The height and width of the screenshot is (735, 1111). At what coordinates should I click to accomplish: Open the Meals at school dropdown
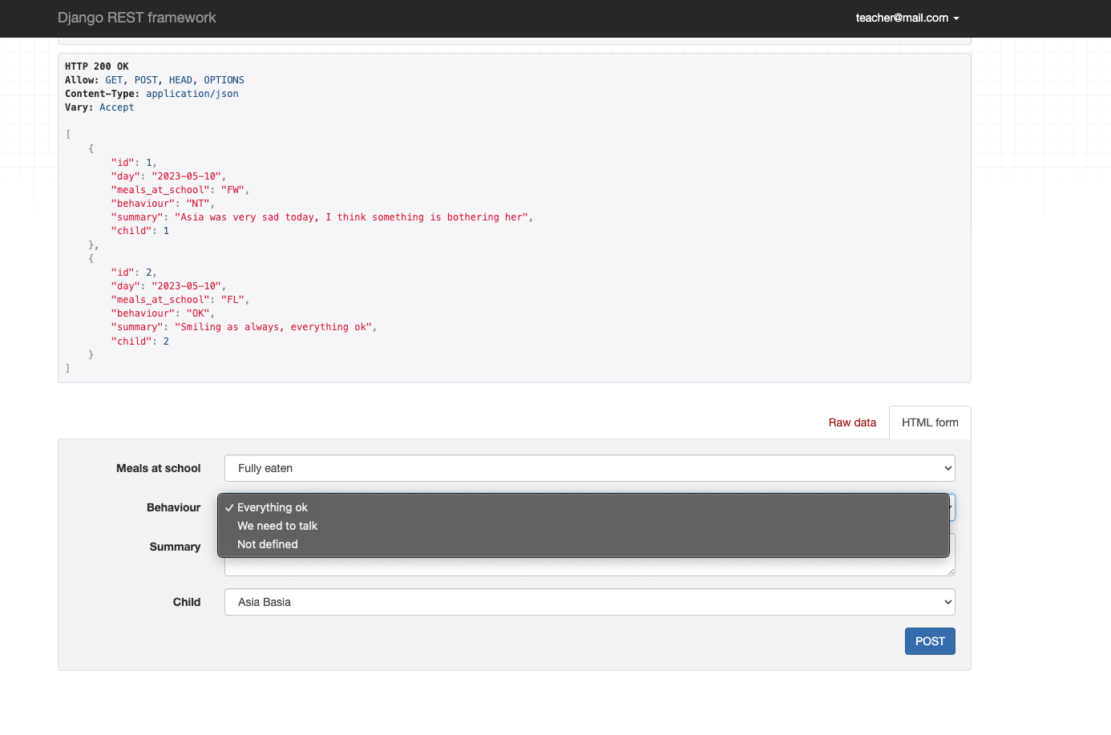tap(590, 468)
